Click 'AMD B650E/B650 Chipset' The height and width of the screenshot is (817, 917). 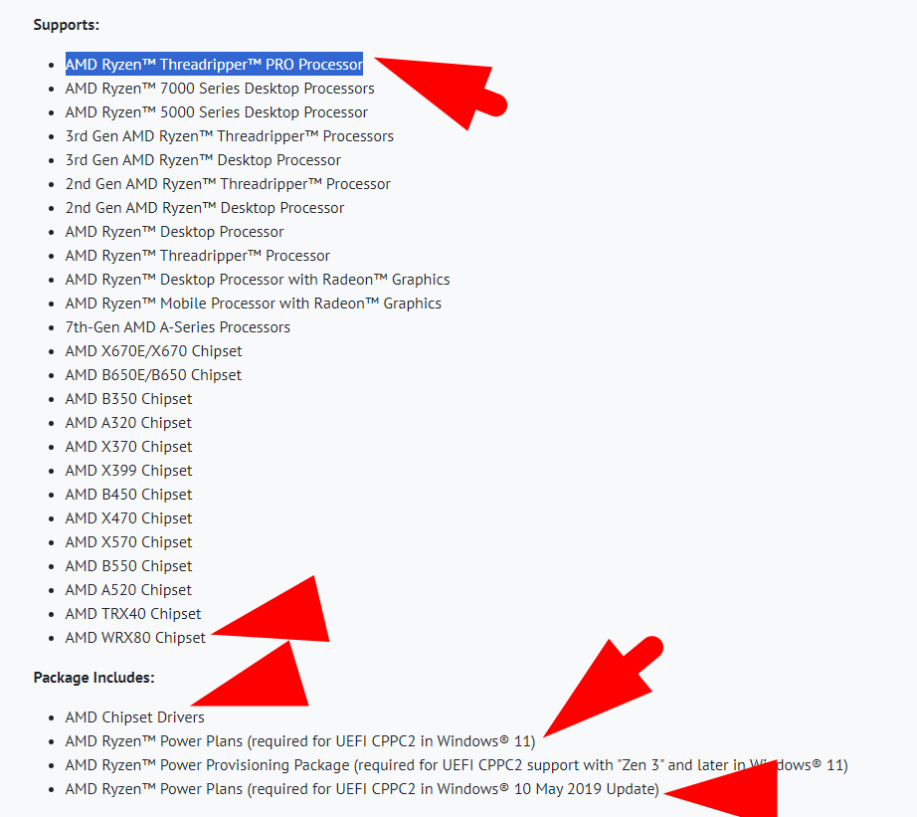(x=153, y=376)
